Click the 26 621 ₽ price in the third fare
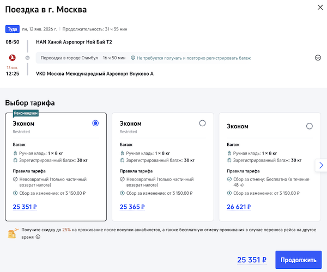This screenshot has width=327, height=272. [x=240, y=207]
